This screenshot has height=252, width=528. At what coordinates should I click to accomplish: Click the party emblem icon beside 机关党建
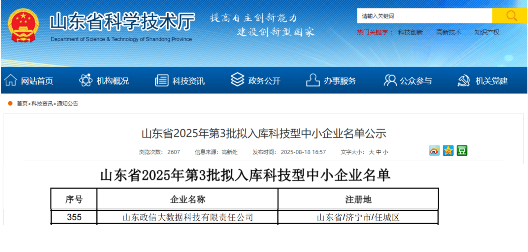tap(464, 80)
